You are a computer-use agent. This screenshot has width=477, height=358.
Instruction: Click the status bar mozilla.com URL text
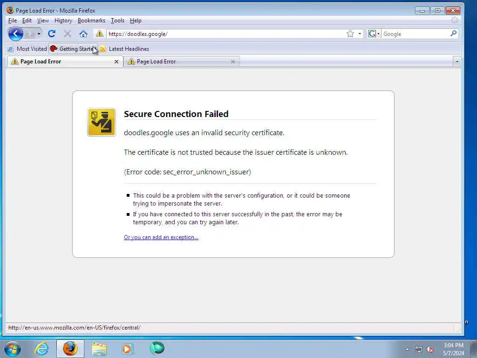[74, 328]
